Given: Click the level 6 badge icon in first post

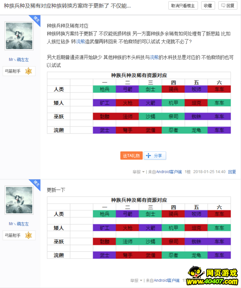Looking at the screenshot, I should [x=28, y=71].
